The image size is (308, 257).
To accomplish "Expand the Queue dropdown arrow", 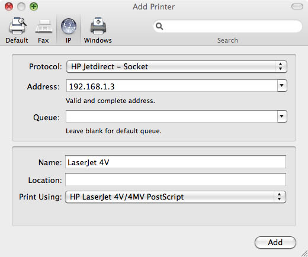I will [x=282, y=116].
